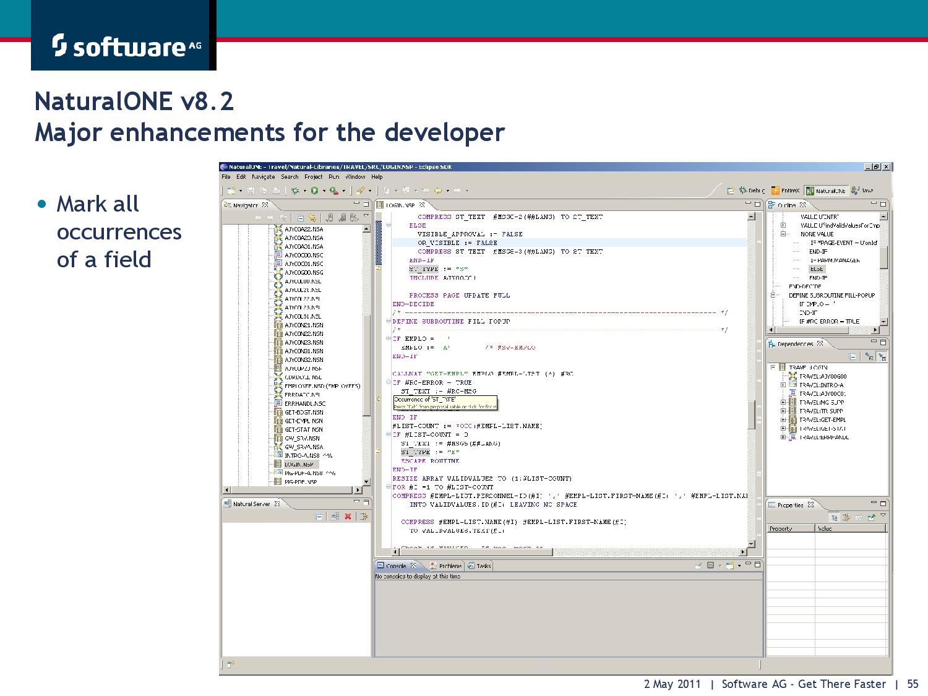Expand the TRAVEL:GET-EMPL dependency node
Image resolution: width=928 pixels, height=696 pixels.
coord(783,419)
